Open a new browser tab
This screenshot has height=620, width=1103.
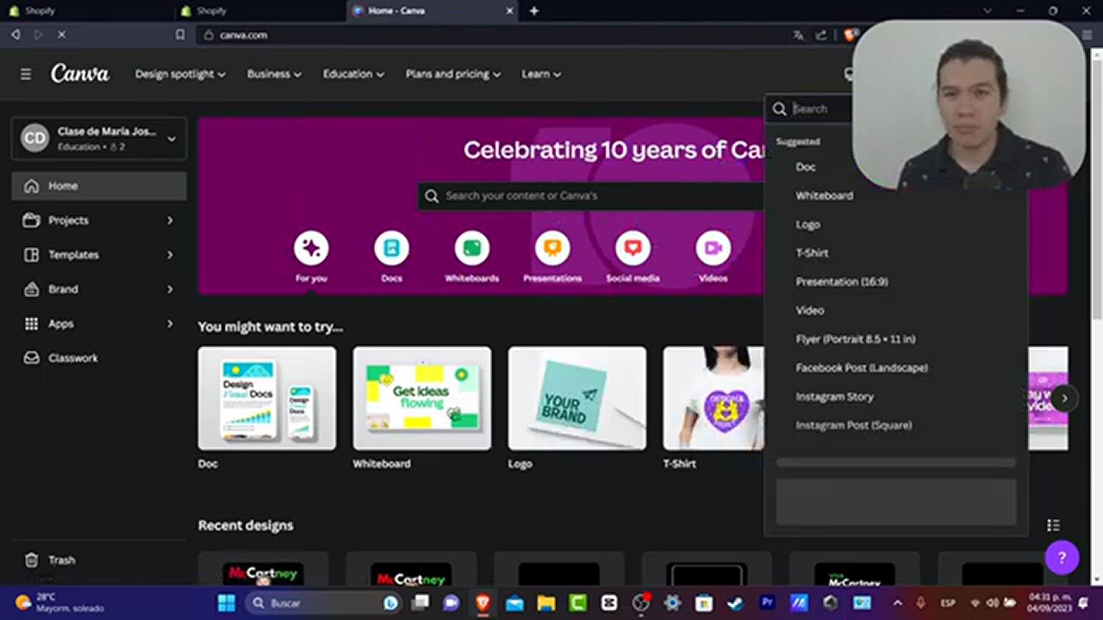(534, 10)
